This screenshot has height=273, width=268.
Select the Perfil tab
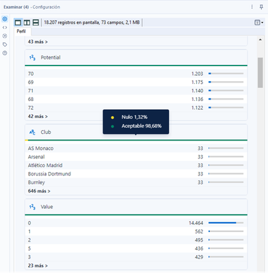click(21, 31)
